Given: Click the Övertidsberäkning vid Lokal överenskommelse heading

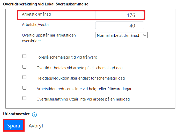Looking at the screenshot, I should (x=46, y=4).
